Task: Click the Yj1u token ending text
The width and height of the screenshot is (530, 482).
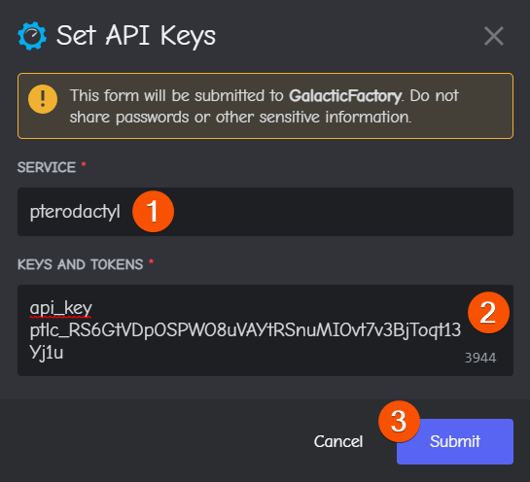Action: (x=47, y=353)
